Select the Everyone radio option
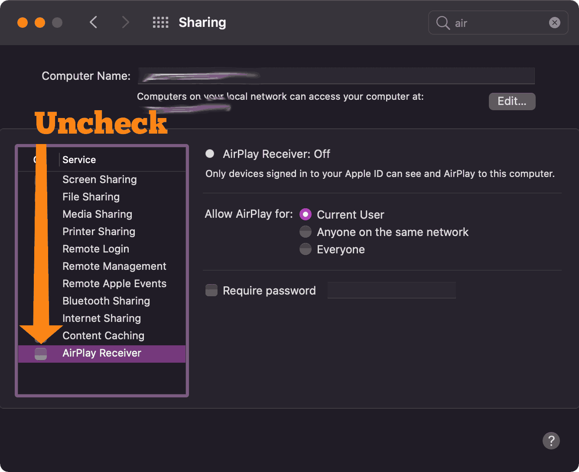The height and width of the screenshot is (472, 579). coord(306,249)
